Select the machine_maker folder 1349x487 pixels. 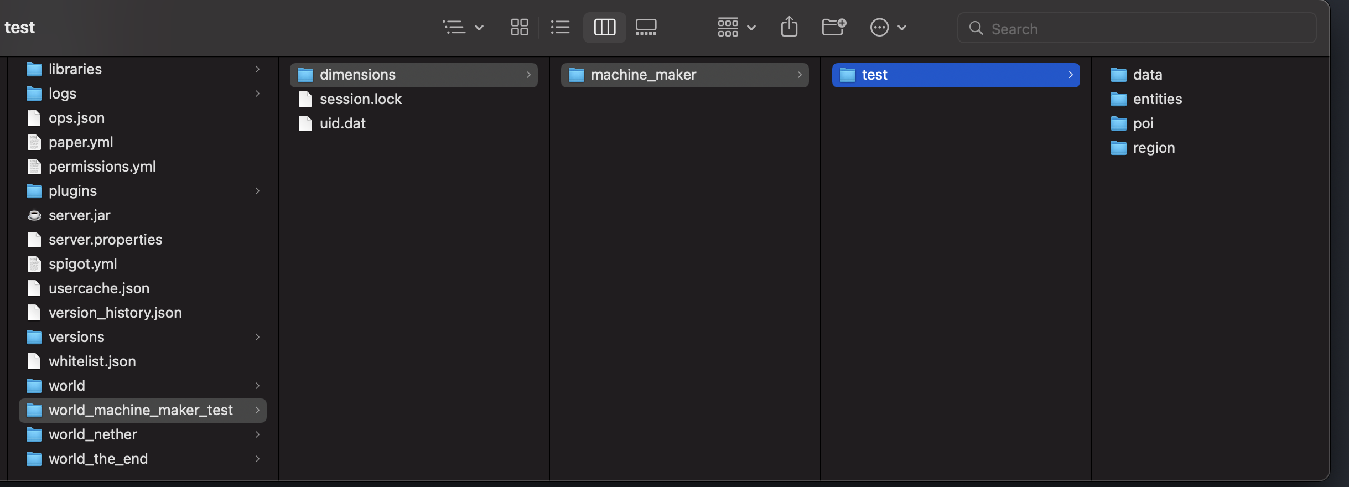point(685,75)
